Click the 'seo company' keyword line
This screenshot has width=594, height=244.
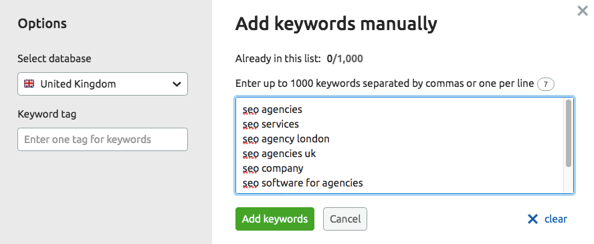coord(273,168)
